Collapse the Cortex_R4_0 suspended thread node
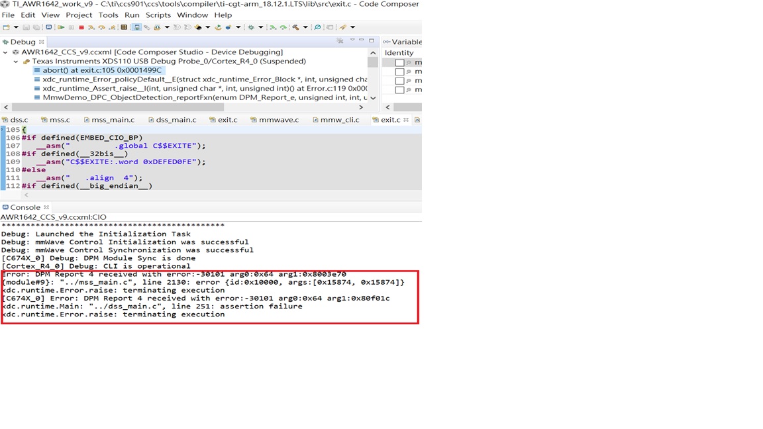The image size is (763, 429). pos(15,61)
